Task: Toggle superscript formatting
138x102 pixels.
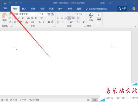Action: coord(36,18)
